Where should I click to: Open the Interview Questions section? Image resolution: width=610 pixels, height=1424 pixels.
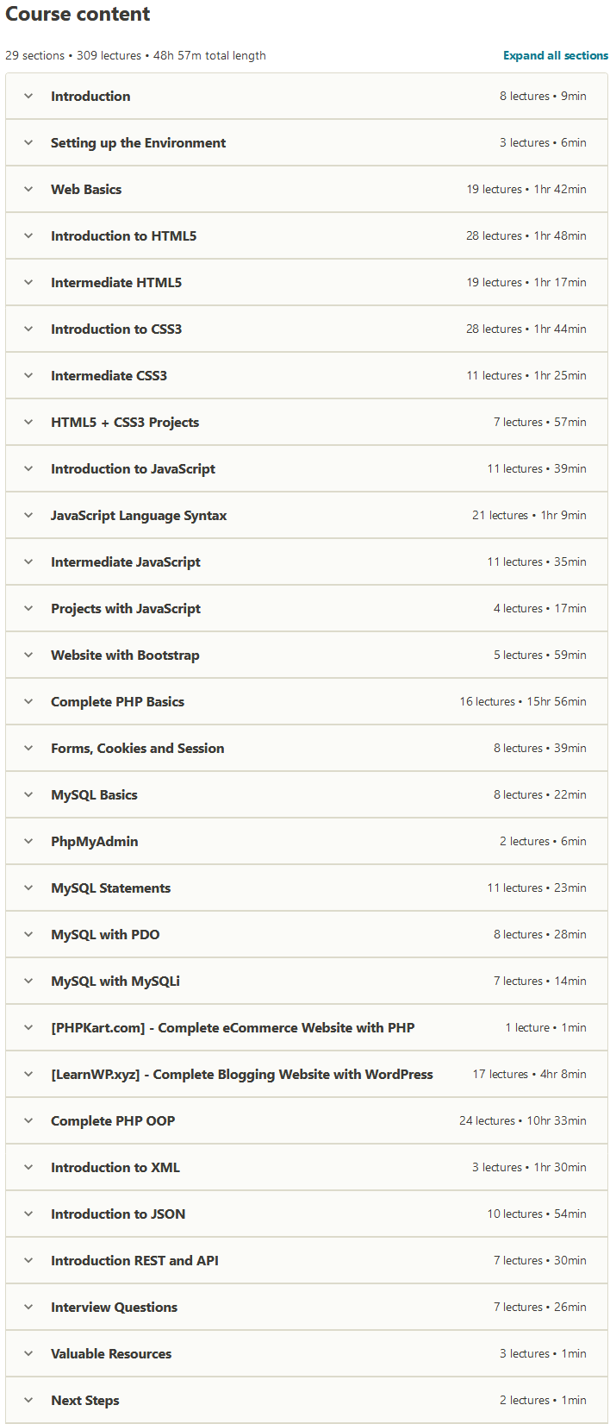coord(114,1308)
